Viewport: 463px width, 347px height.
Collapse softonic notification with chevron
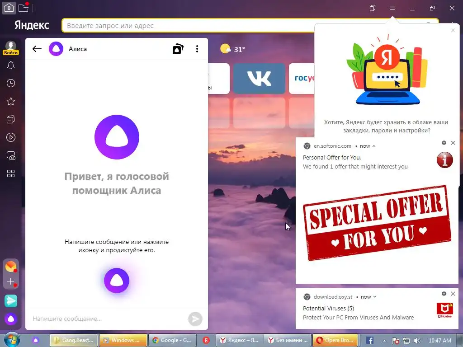click(x=374, y=146)
